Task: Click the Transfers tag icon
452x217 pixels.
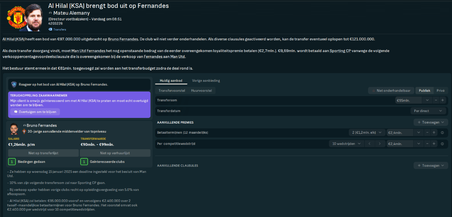Action: pyautogui.click(x=50, y=29)
